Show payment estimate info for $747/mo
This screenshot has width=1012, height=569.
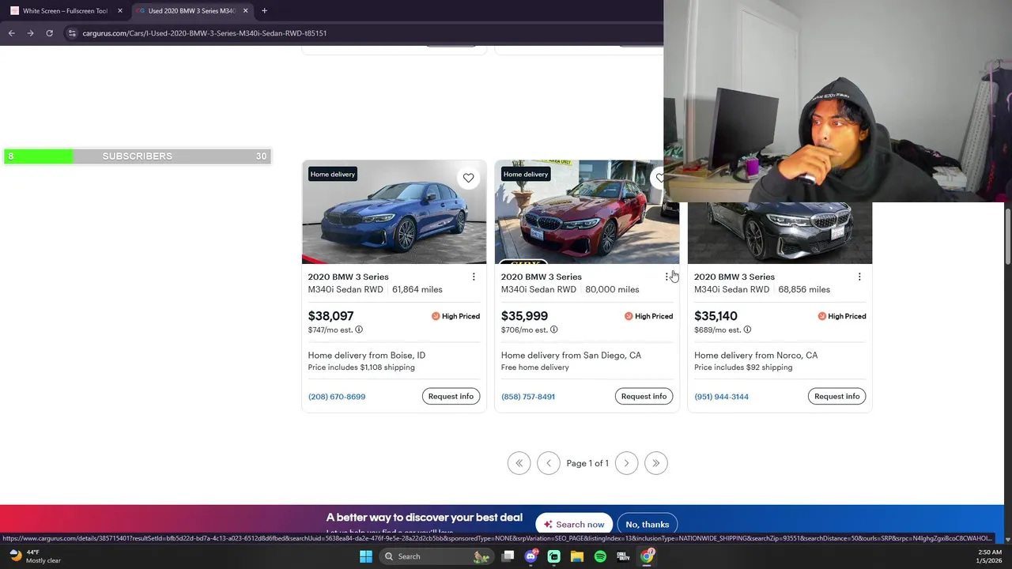(359, 330)
